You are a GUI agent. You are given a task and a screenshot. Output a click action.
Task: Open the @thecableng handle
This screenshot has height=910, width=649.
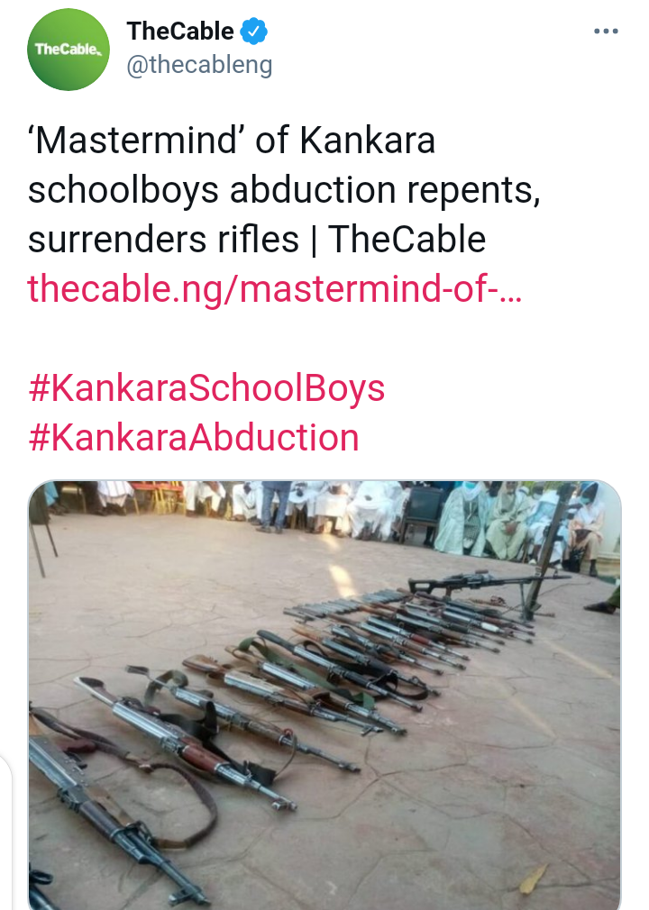coord(199,65)
